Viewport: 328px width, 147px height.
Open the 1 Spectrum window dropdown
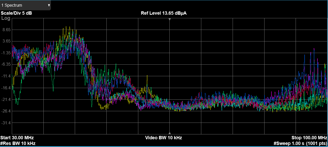pyautogui.click(x=25, y=5)
